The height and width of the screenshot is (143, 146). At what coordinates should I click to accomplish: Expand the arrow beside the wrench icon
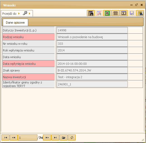click(30, 14)
